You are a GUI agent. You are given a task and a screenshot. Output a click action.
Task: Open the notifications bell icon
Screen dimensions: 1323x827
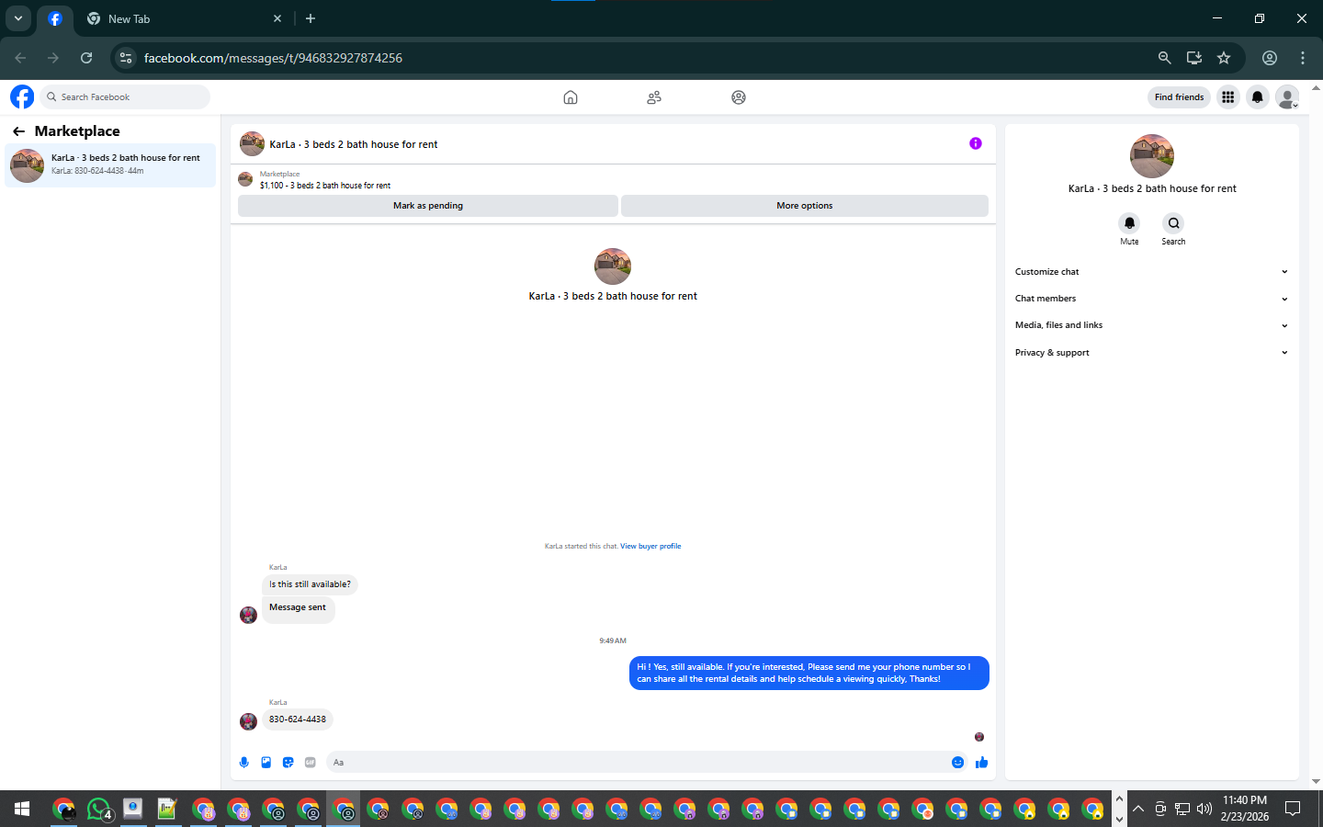pyautogui.click(x=1258, y=96)
